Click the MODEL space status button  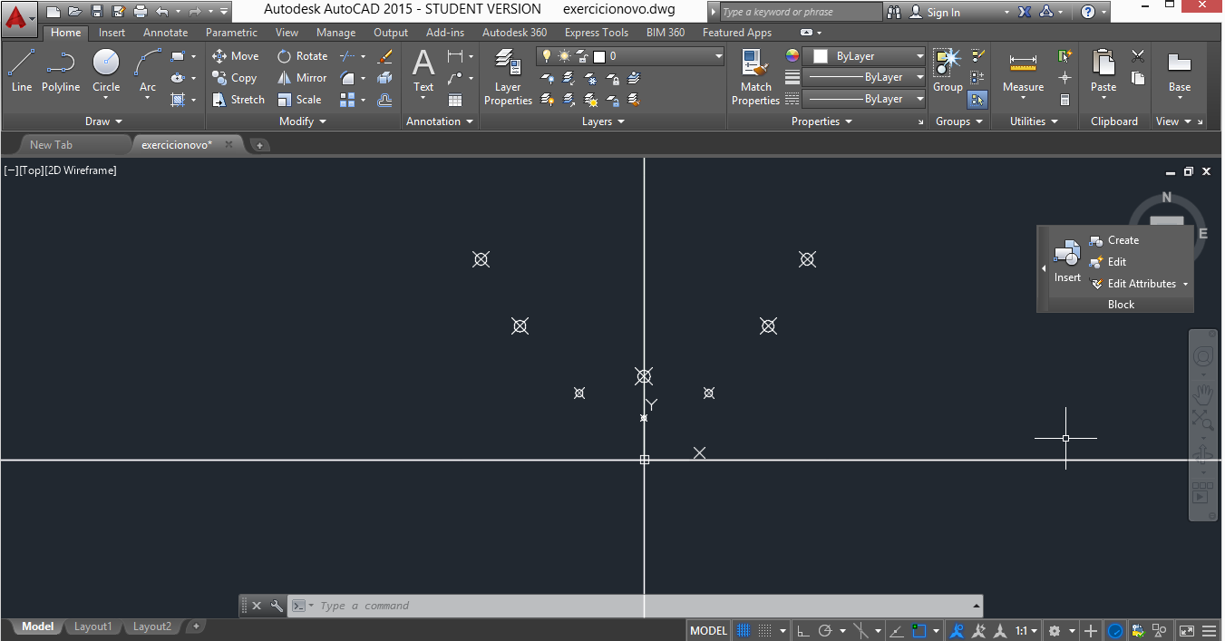pos(709,630)
